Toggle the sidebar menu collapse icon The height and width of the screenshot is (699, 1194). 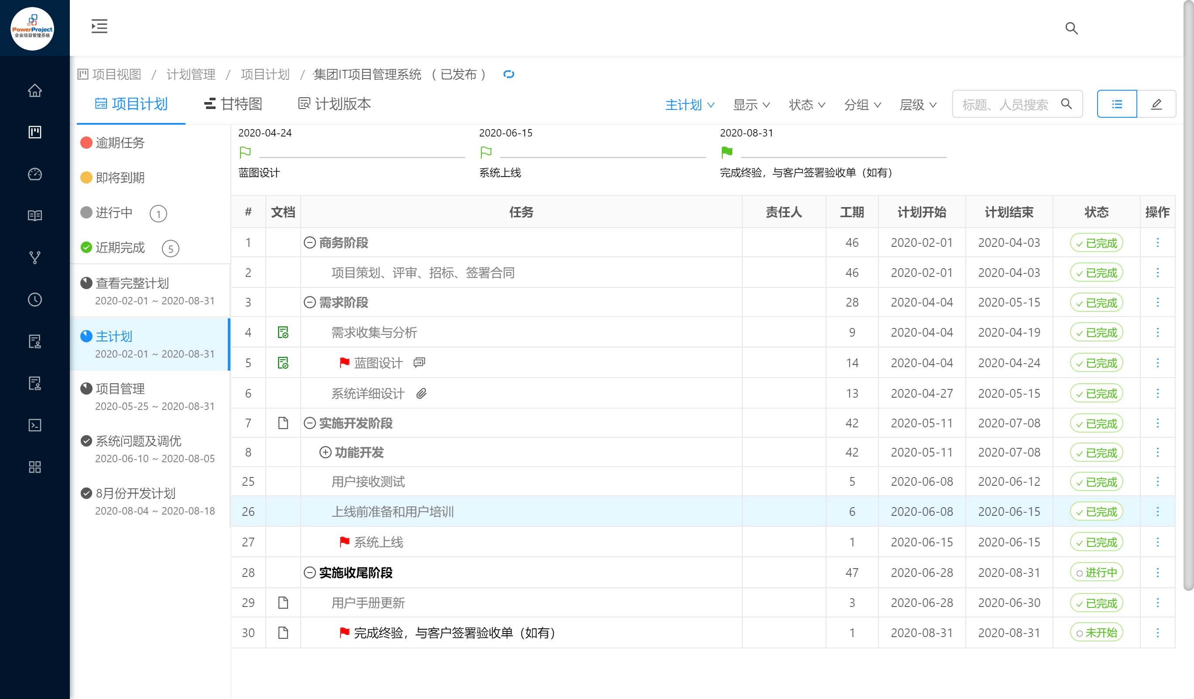point(99,26)
